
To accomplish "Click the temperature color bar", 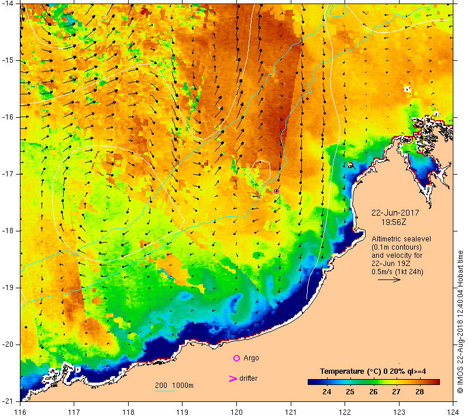I will click(374, 382).
